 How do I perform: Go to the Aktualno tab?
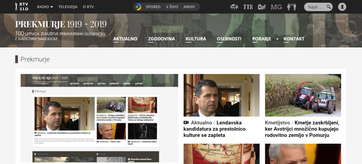[125, 39]
